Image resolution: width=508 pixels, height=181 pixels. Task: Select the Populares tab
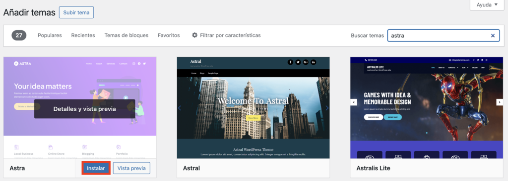click(x=50, y=35)
